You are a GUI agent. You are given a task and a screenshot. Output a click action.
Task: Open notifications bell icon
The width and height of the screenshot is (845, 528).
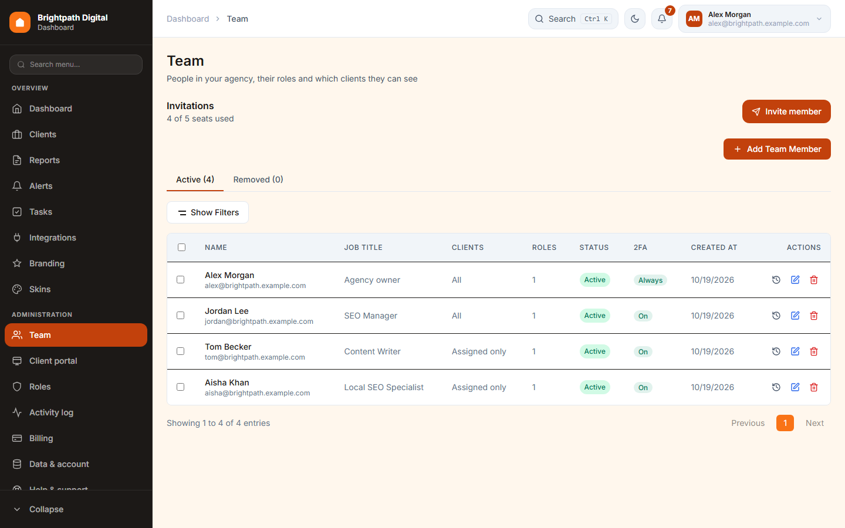(662, 19)
